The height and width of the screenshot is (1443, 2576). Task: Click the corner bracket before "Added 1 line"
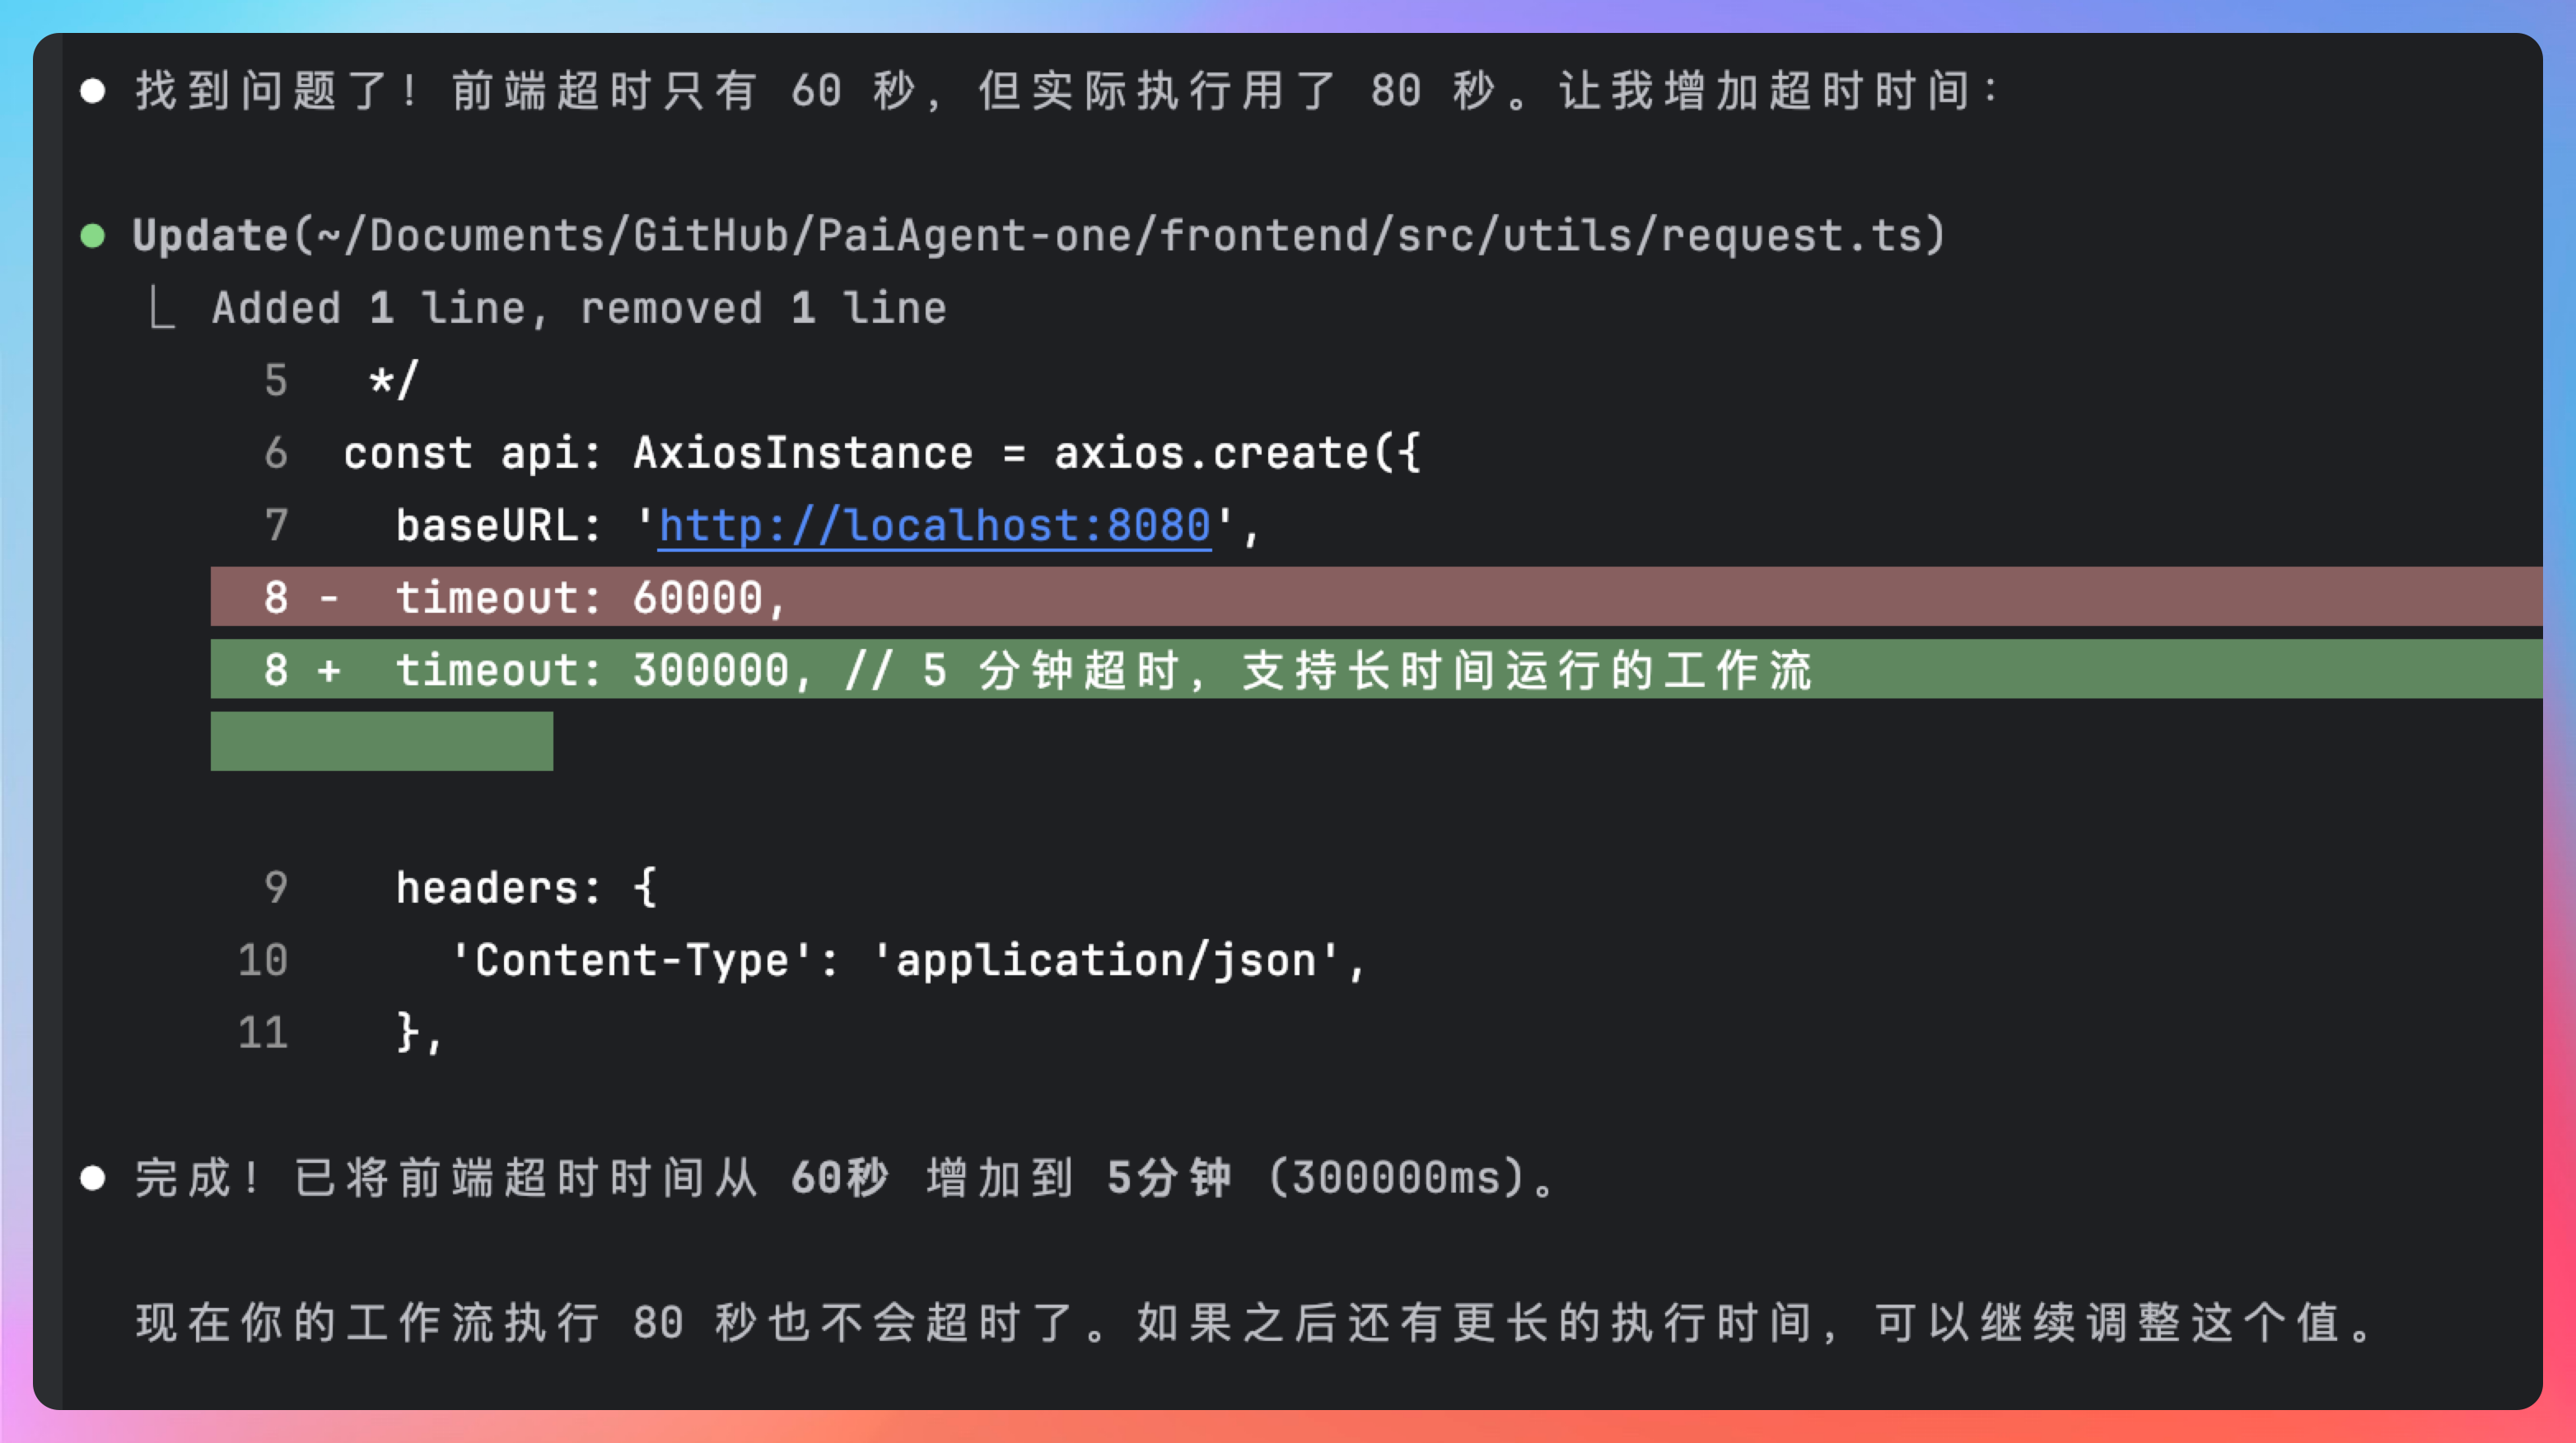pyautogui.click(x=161, y=308)
